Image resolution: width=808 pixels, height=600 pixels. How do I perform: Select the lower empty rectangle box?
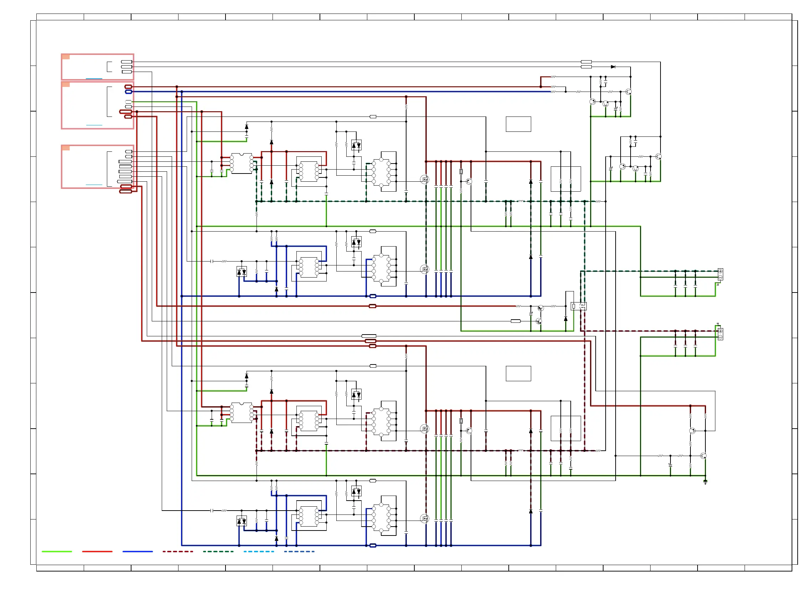coord(519,374)
